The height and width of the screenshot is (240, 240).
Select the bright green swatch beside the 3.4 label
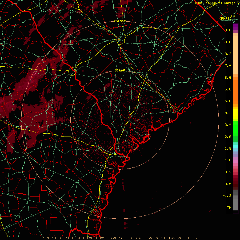click(235, 129)
